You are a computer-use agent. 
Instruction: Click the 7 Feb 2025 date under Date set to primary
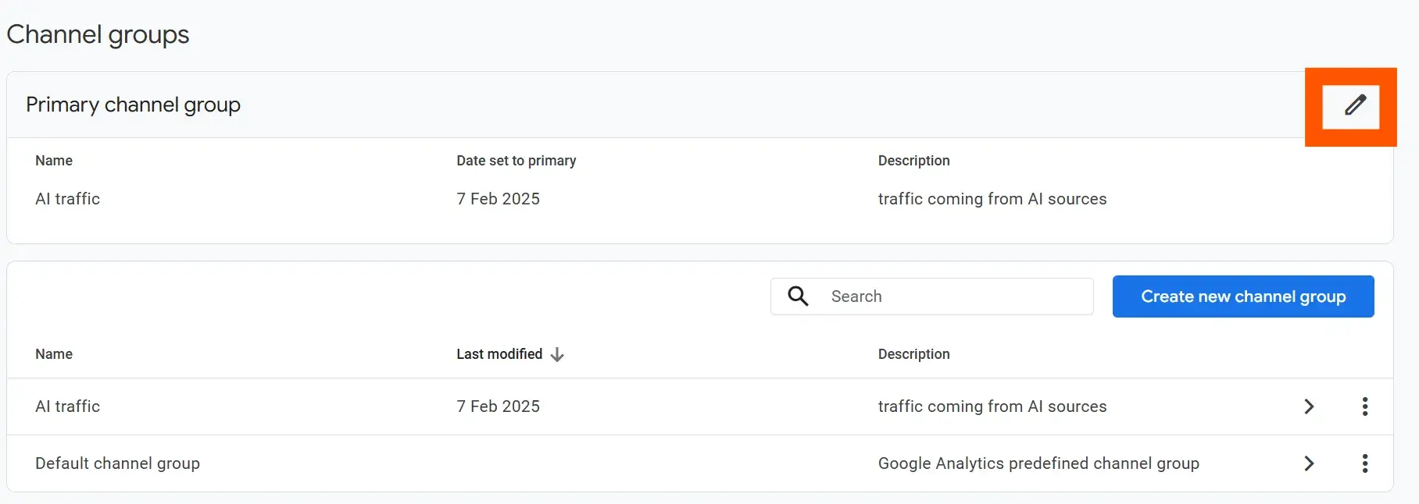[x=498, y=199]
